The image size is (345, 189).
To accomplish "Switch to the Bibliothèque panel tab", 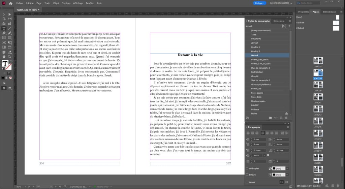I will (329, 11).
